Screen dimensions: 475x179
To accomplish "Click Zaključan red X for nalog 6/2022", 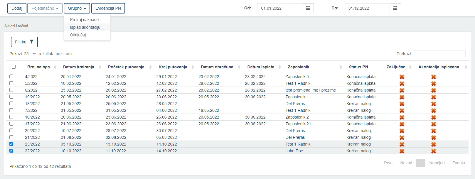I will pyautogui.click(x=402, y=90).
